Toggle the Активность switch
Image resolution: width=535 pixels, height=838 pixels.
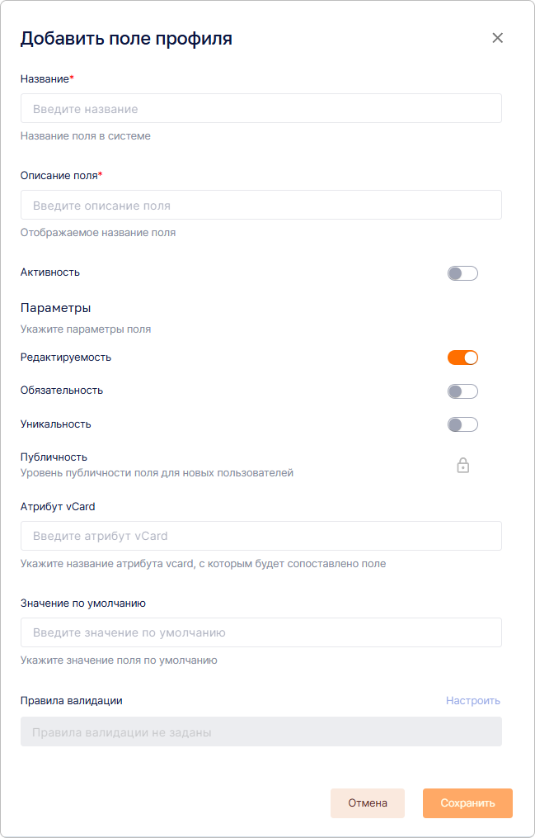click(462, 273)
